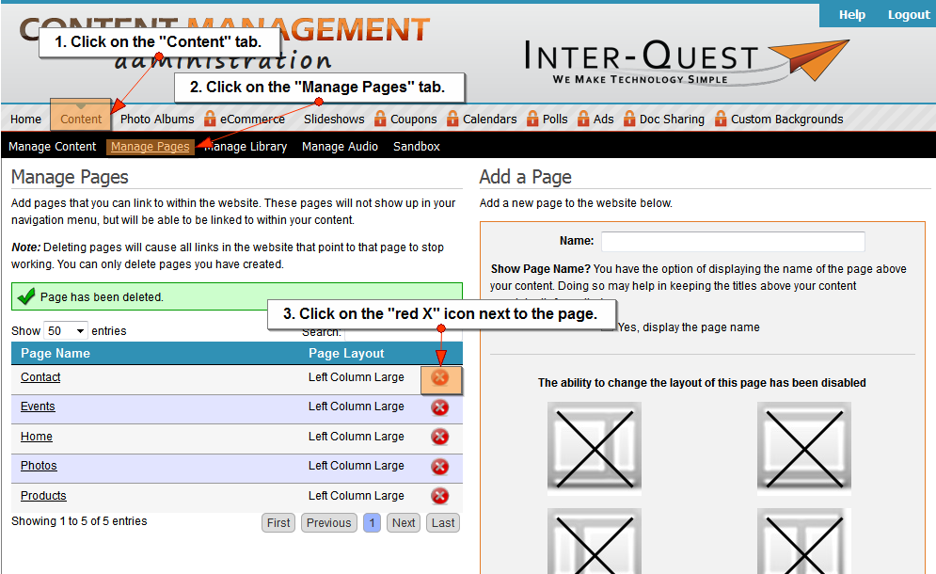This screenshot has height=574, width=936.
Task: Enable 'Yes, display the page name' checkbox
Action: tap(609, 327)
